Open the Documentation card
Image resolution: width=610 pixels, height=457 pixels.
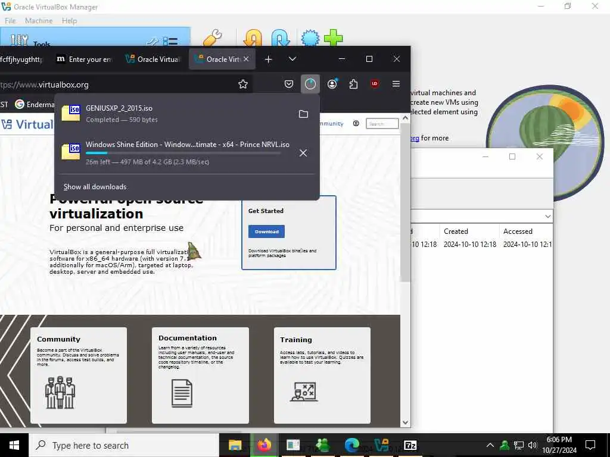click(x=200, y=375)
